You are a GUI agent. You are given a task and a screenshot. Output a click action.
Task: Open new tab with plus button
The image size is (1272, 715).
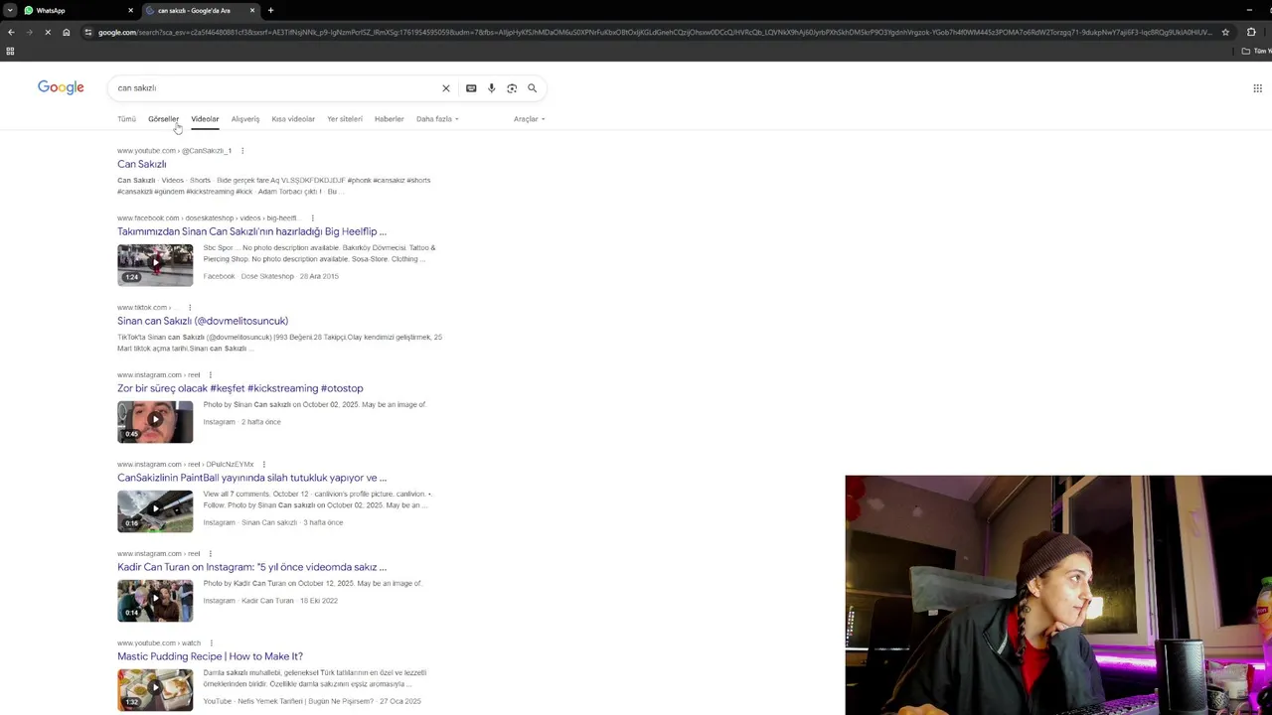270,10
